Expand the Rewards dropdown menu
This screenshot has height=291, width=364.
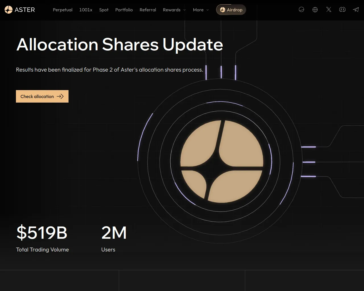[174, 10]
